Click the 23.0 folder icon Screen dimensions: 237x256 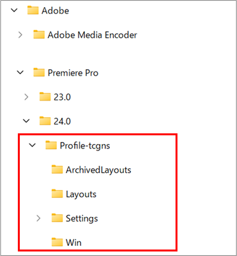click(x=45, y=97)
